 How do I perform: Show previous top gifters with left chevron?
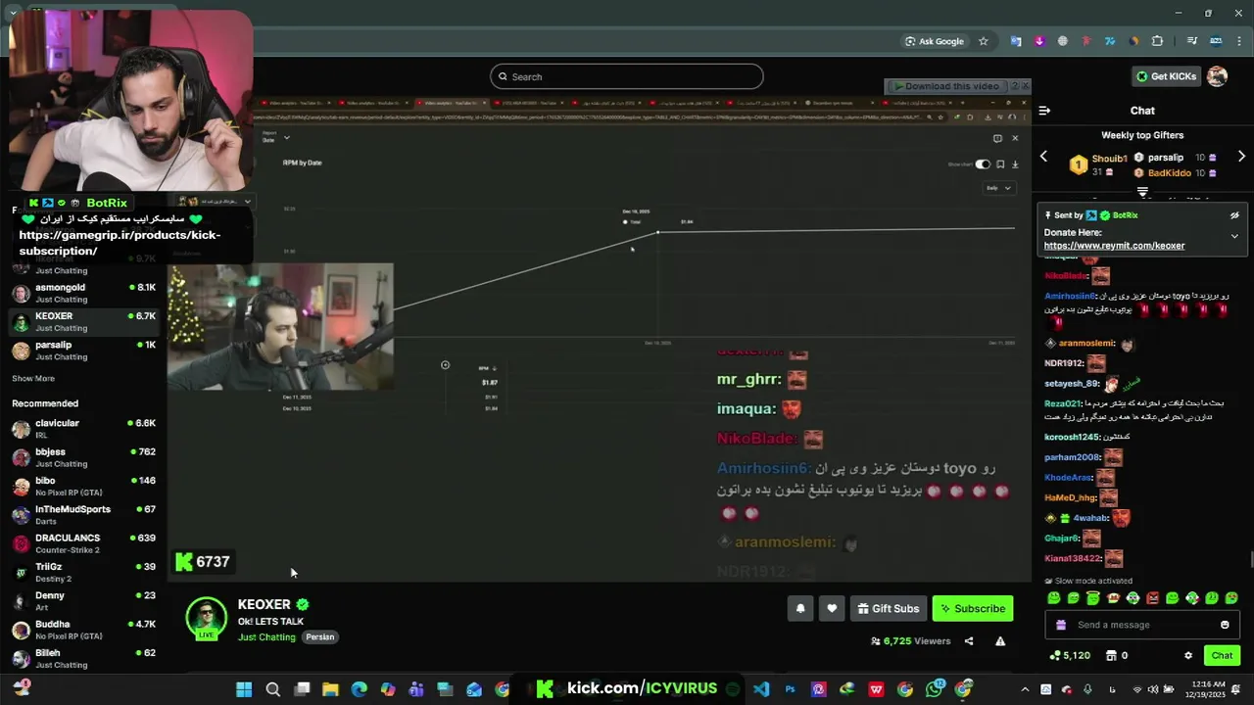[1043, 157]
